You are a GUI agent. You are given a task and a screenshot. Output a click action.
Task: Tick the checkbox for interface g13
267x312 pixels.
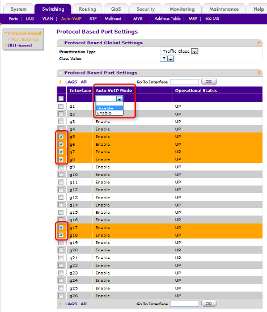(x=61, y=197)
